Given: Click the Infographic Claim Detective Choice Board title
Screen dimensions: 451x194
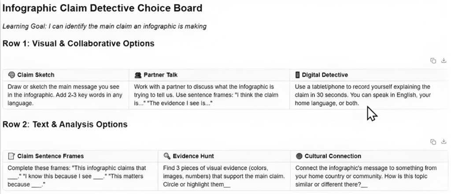Looking at the screenshot, I should pyautogui.click(x=103, y=8).
